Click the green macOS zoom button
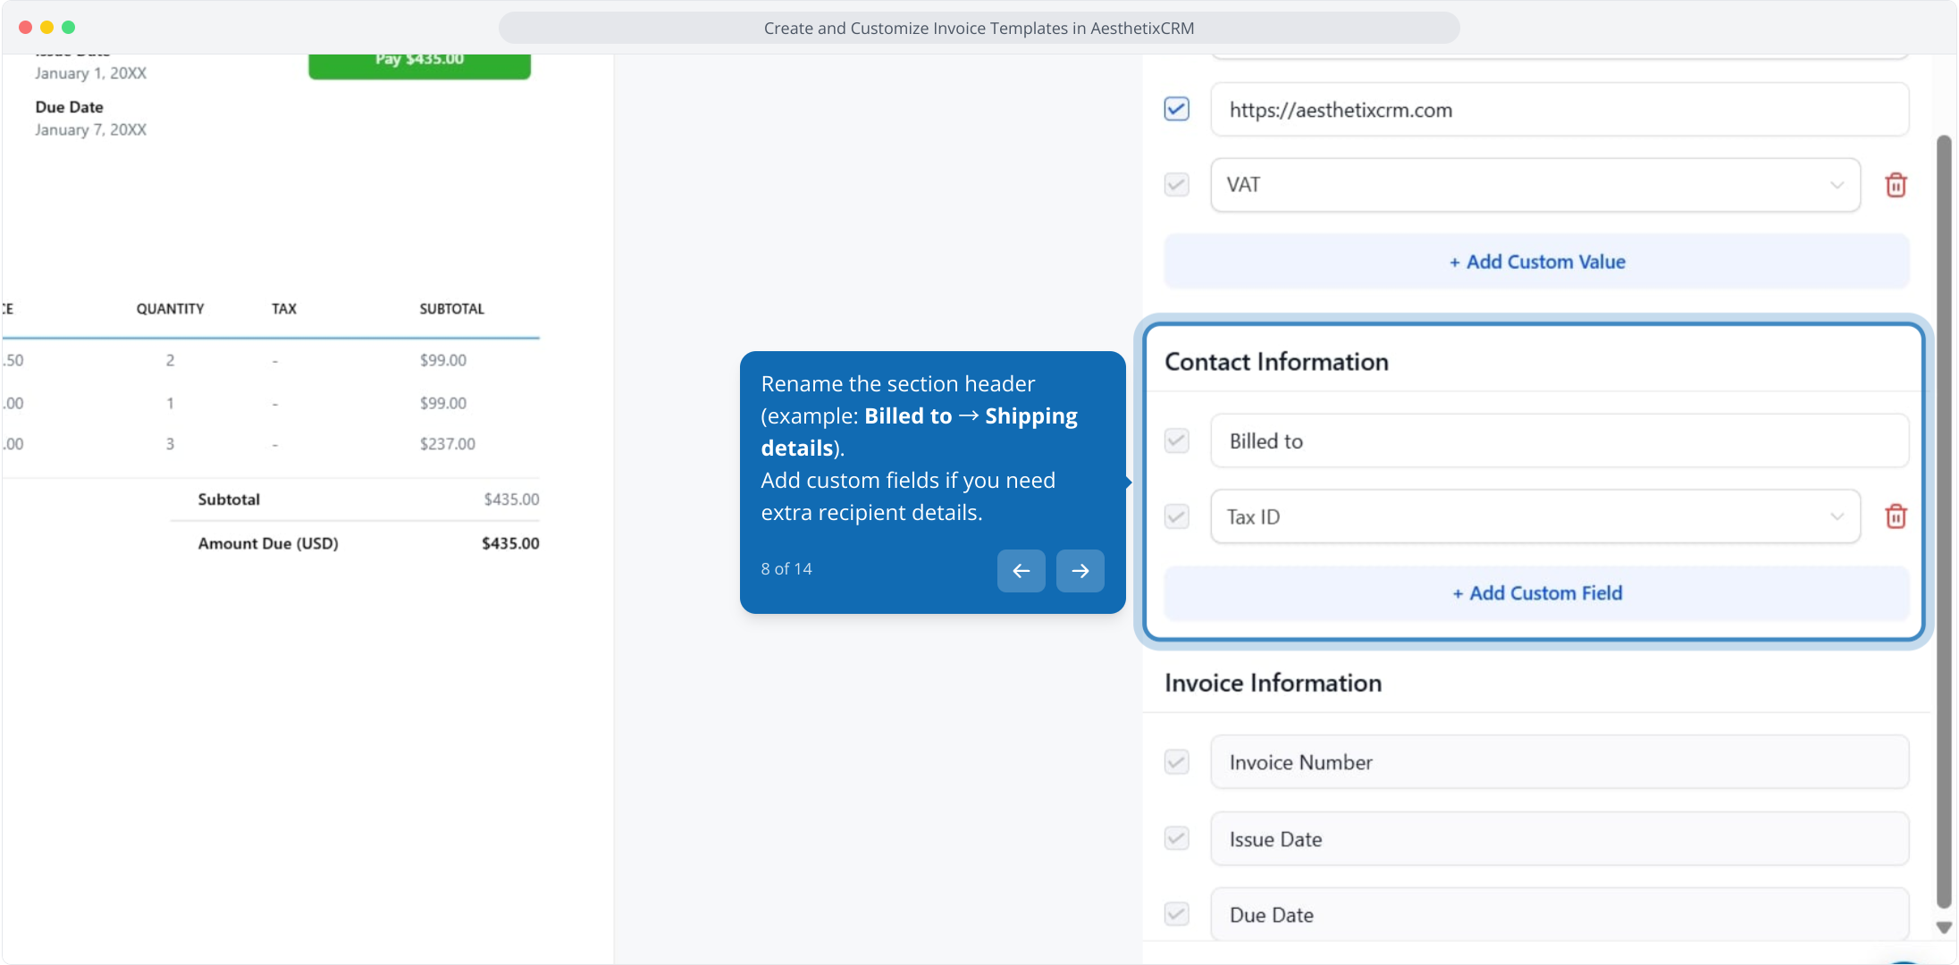This screenshot has height=965, width=1959. pos(69,28)
